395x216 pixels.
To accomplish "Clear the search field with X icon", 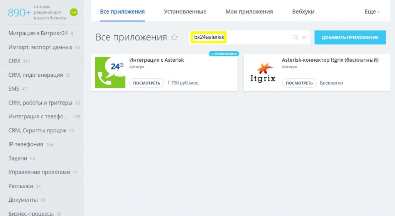I will coord(304,37).
